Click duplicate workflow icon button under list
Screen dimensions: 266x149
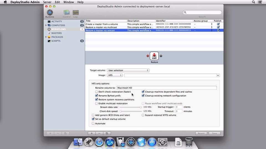(x=107, y=134)
